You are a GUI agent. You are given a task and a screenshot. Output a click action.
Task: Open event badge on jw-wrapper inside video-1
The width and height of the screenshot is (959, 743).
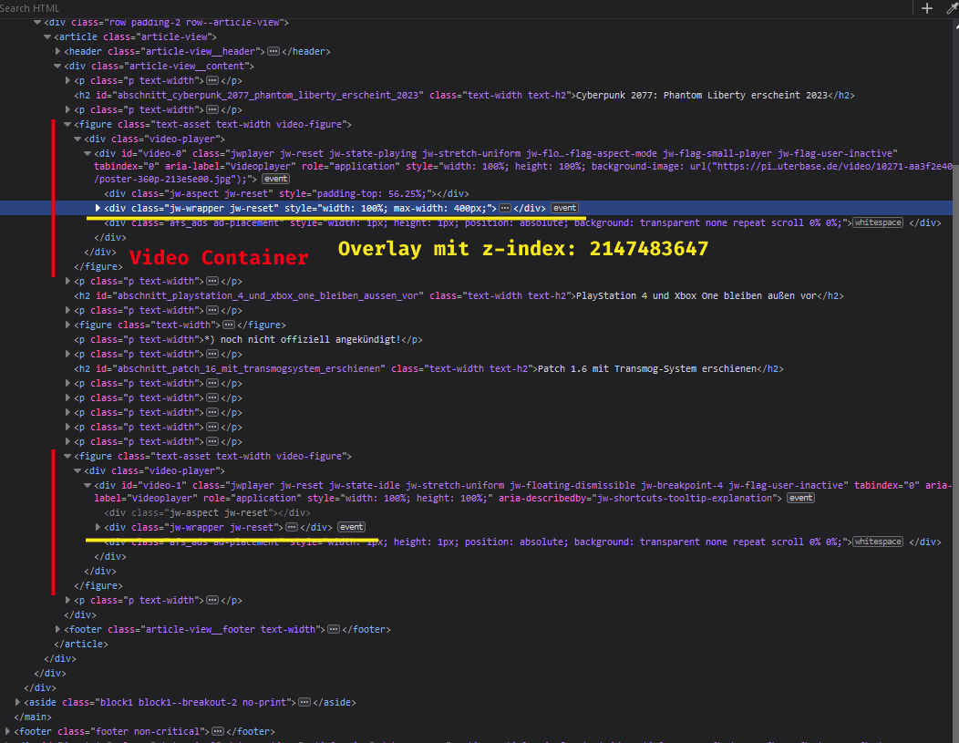click(x=351, y=527)
